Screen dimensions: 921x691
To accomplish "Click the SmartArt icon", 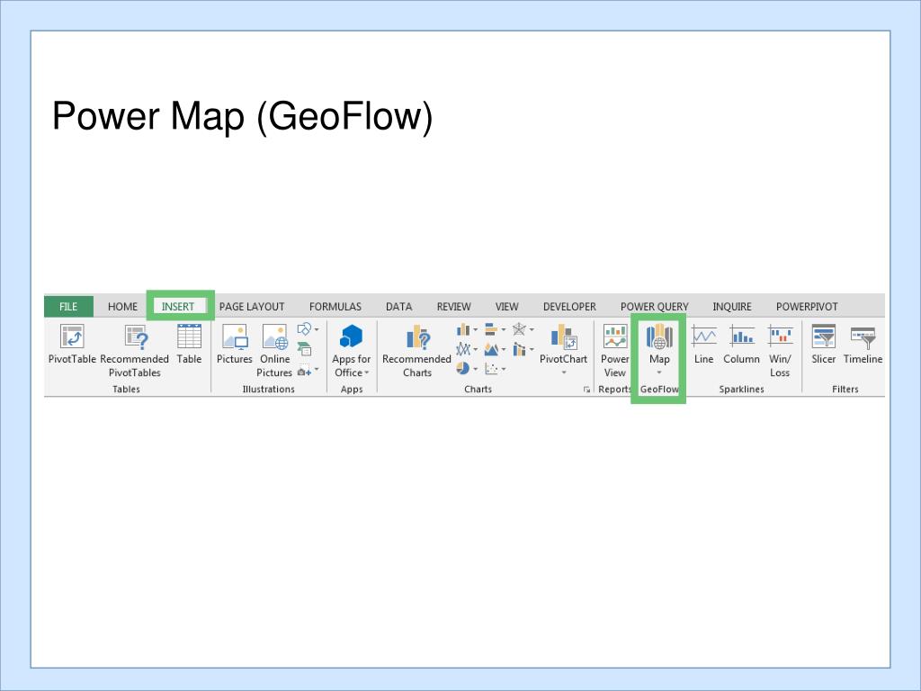I will (304, 349).
